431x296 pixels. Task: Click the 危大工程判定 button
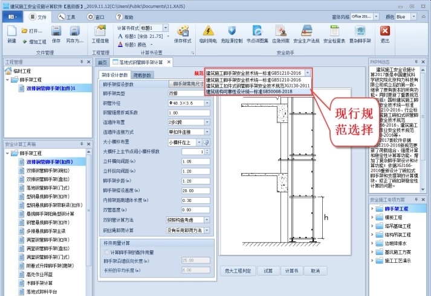(x=238, y=271)
